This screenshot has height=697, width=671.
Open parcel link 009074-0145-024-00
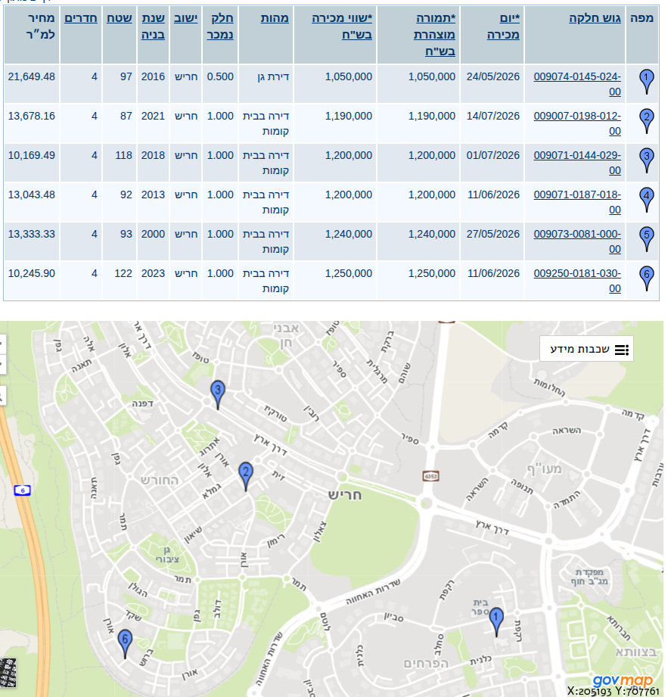577,84
